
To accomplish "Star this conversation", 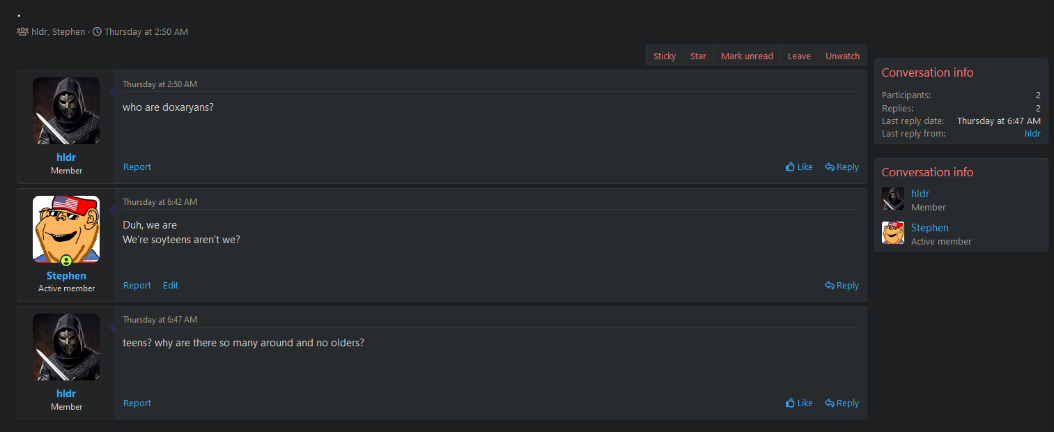I will (698, 56).
